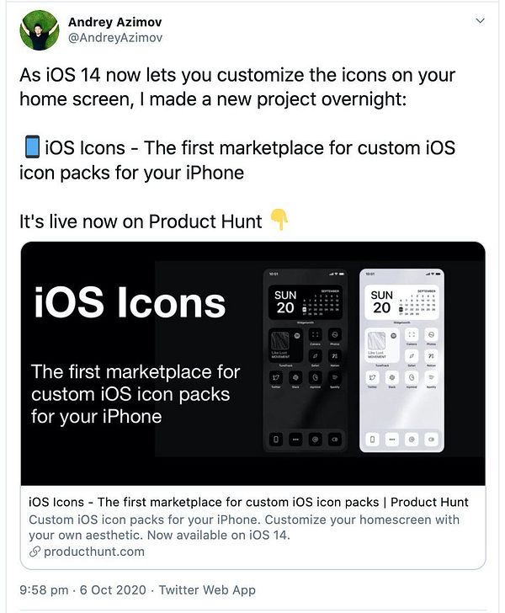The height and width of the screenshot is (613, 505).
Task: Click the first dock icon on the dark phone
Action: point(276,440)
